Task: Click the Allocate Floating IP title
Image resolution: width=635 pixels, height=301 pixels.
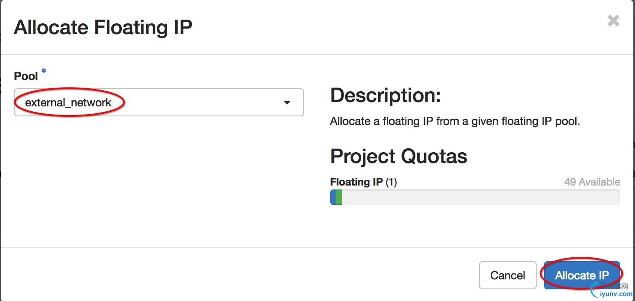Action: click(103, 28)
